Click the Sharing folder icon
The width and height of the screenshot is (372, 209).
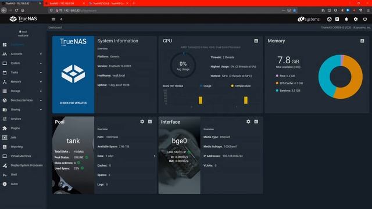(x=5, y=110)
